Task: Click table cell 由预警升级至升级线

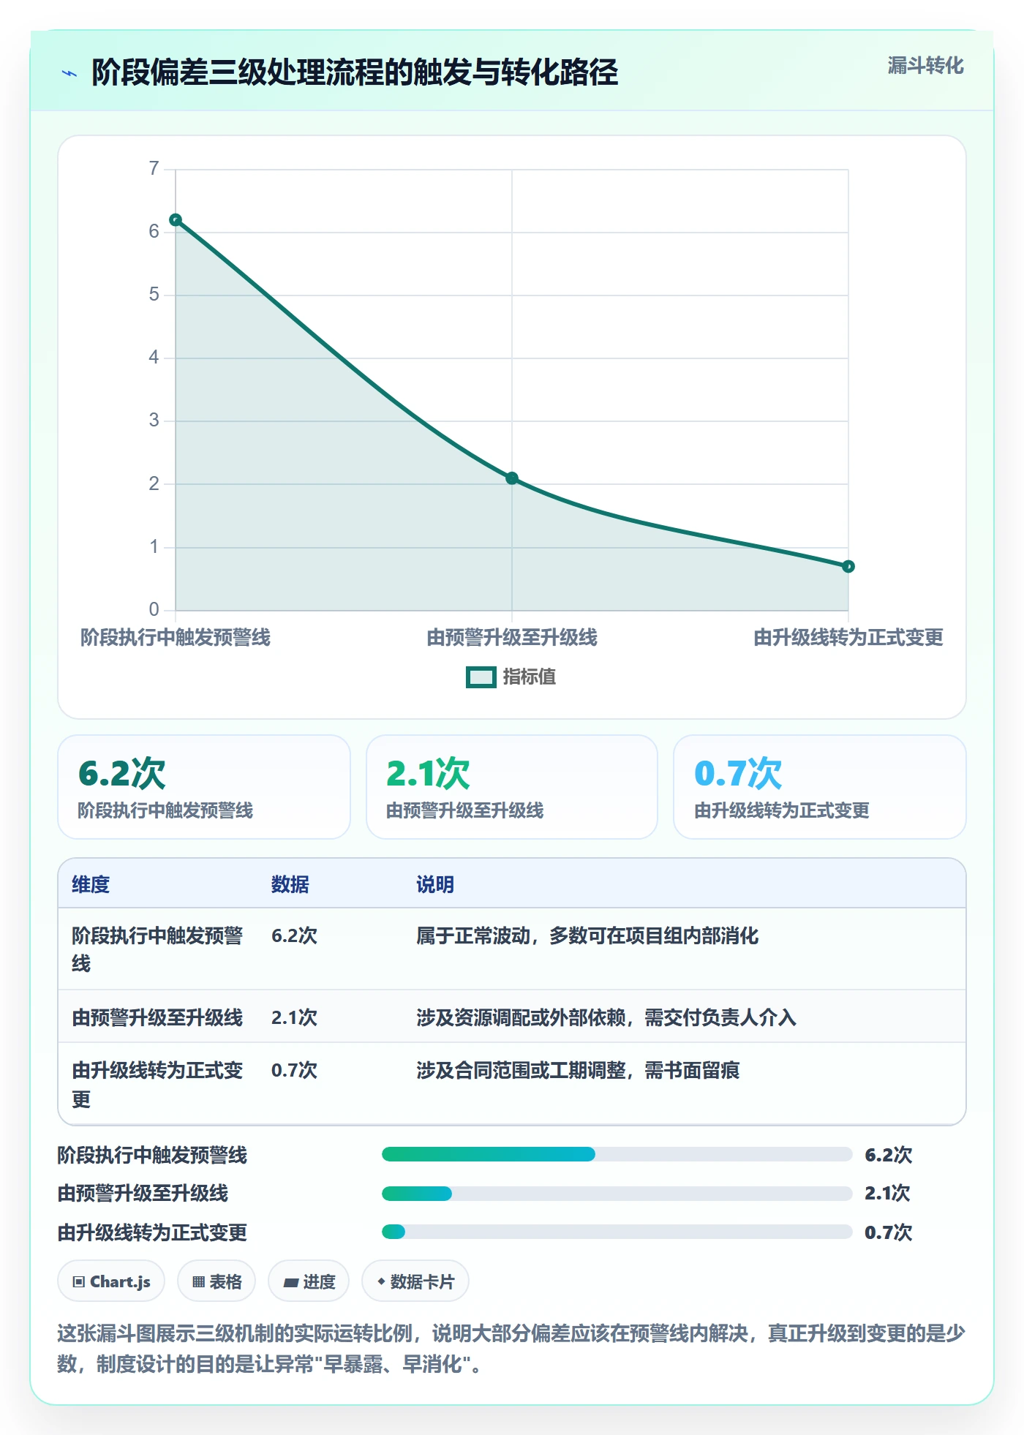Action: point(157,1017)
